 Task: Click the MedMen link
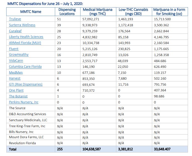(x=16, y=73)
